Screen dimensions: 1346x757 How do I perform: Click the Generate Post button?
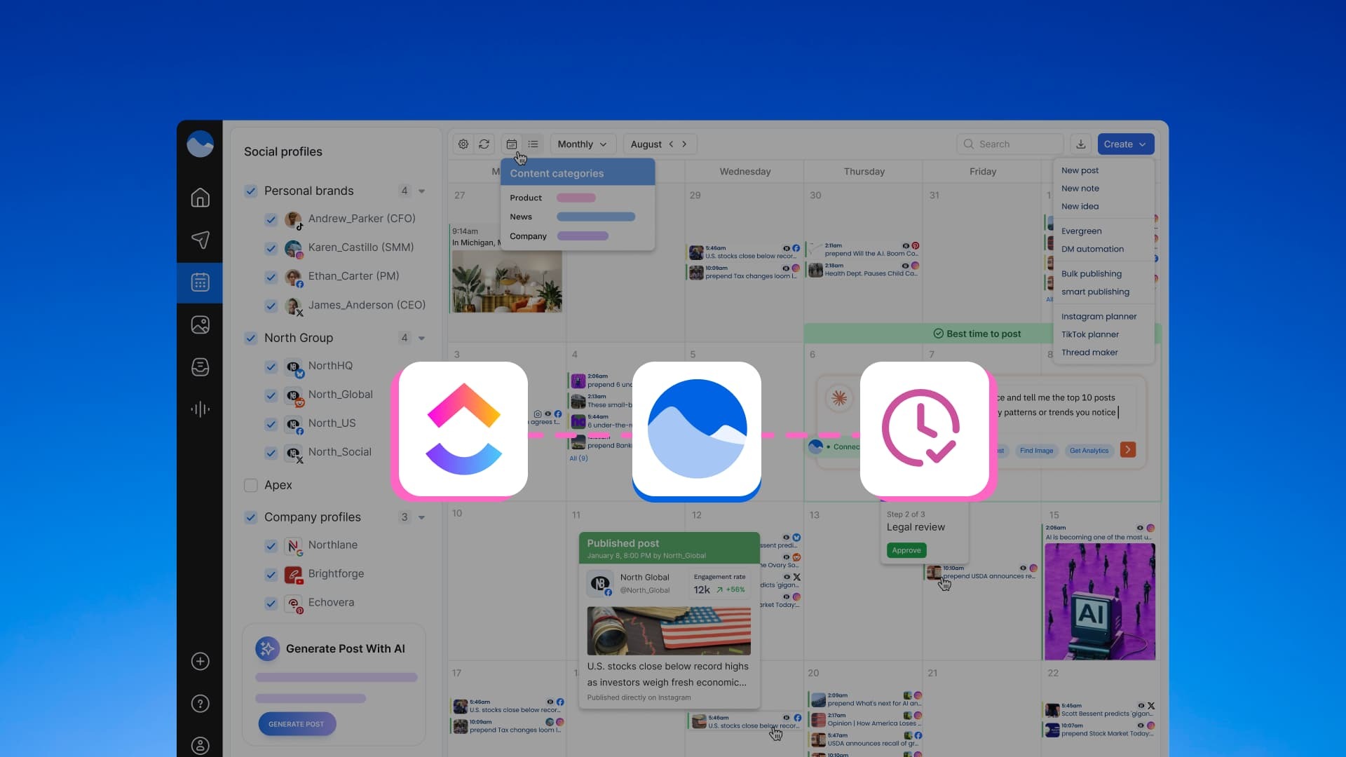coord(297,723)
